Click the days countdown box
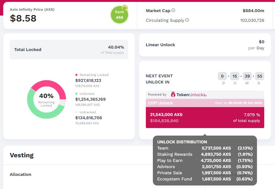This screenshot has width=275, height=189. 222,76
